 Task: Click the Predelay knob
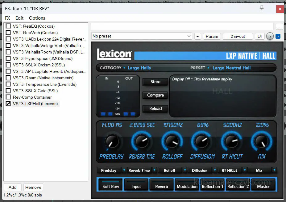[x=110, y=141]
